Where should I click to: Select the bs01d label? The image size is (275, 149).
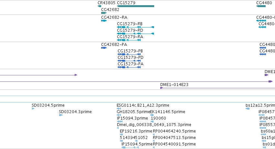coord(269,144)
